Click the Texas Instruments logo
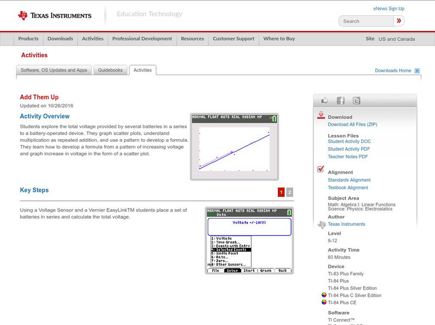 pyautogui.click(x=54, y=16)
